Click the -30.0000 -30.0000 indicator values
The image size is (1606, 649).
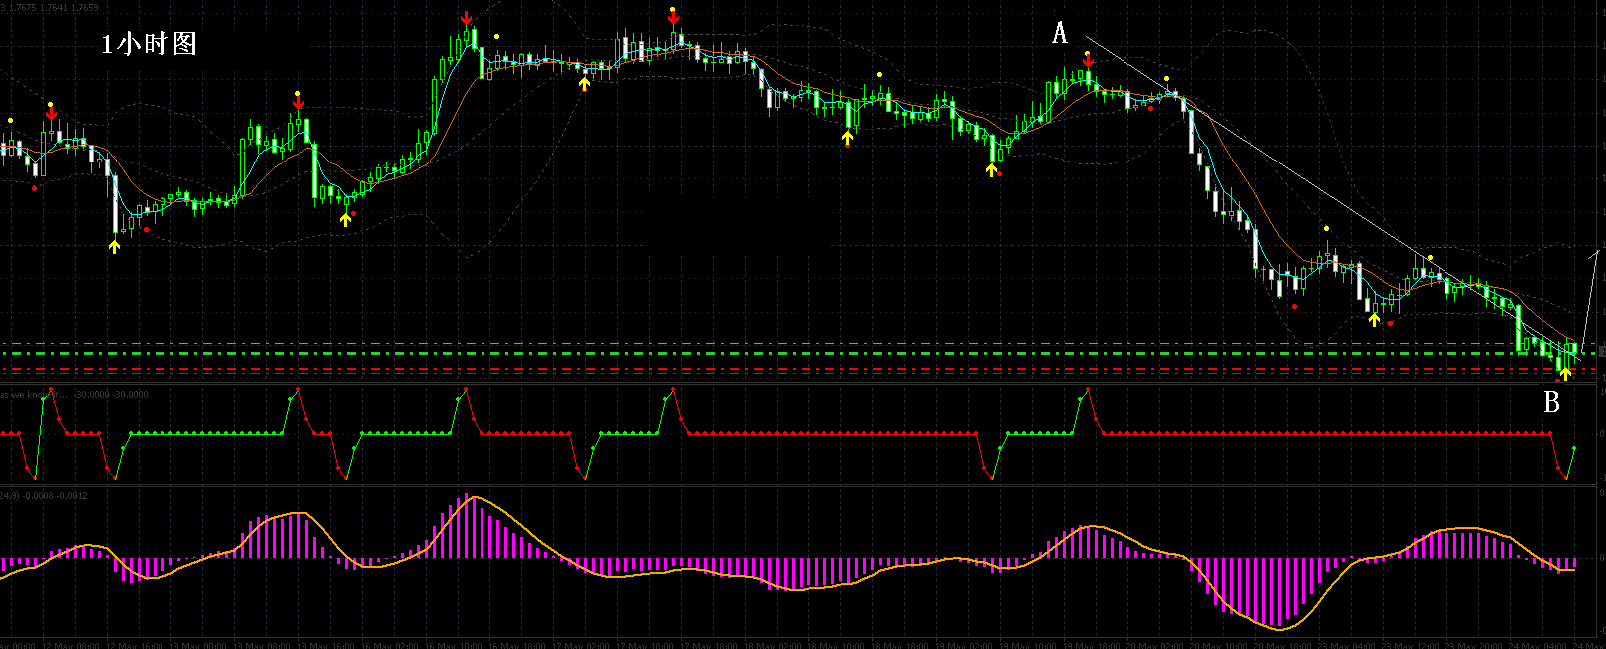click(x=111, y=394)
